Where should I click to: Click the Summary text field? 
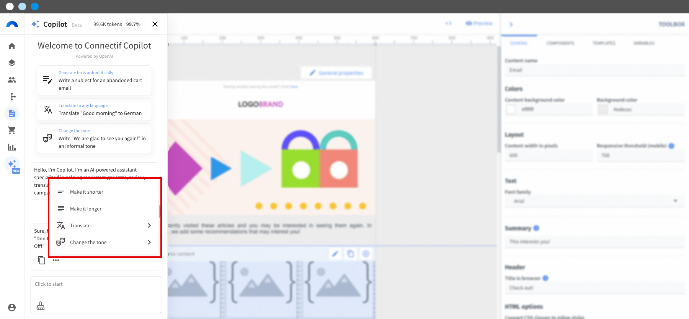click(x=594, y=241)
